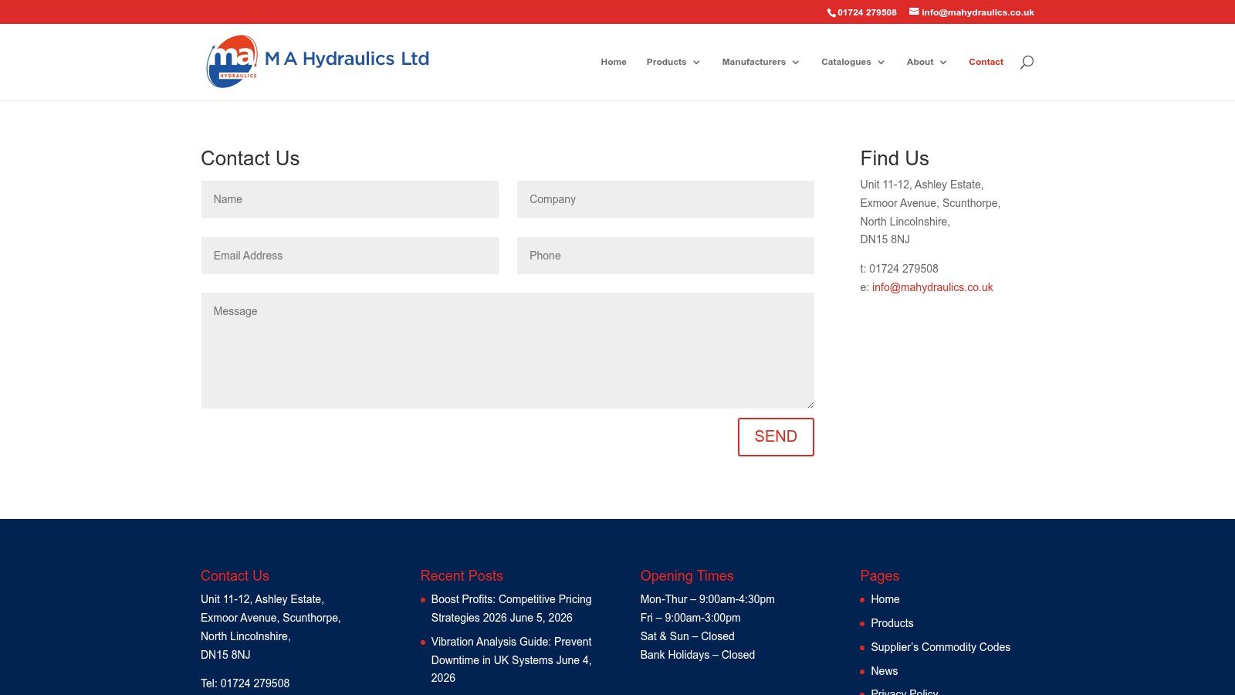
Task: Click the Contact Us page heading
Action: tap(250, 158)
